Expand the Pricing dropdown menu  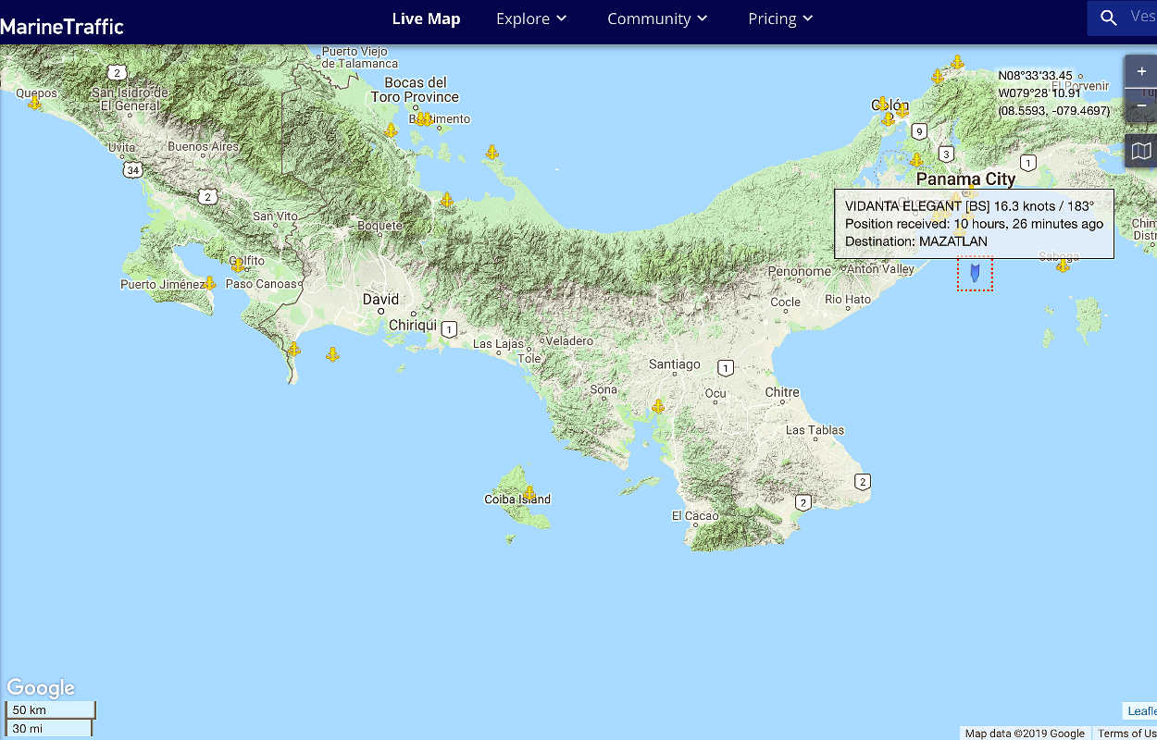coord(780,18)
